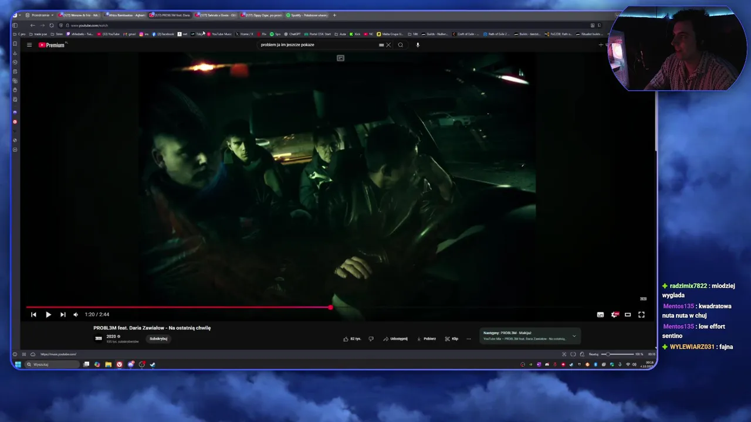
Task: Toggle the browser sidebar panel button
Action: point(15,25)
